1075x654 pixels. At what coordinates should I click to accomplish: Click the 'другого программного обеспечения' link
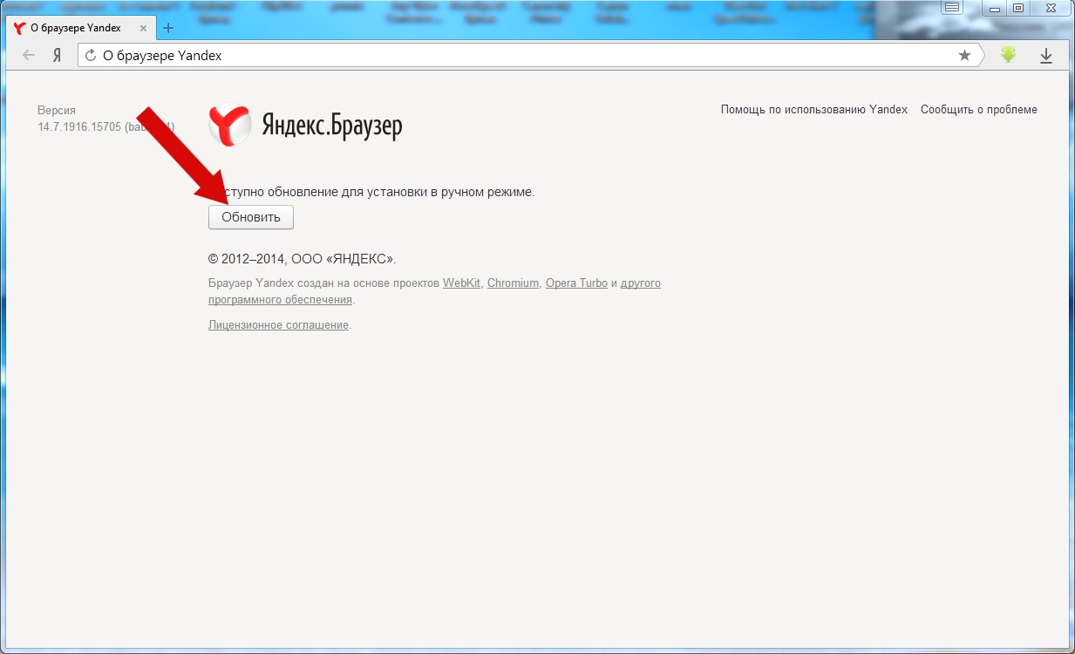tap(280, 300)
